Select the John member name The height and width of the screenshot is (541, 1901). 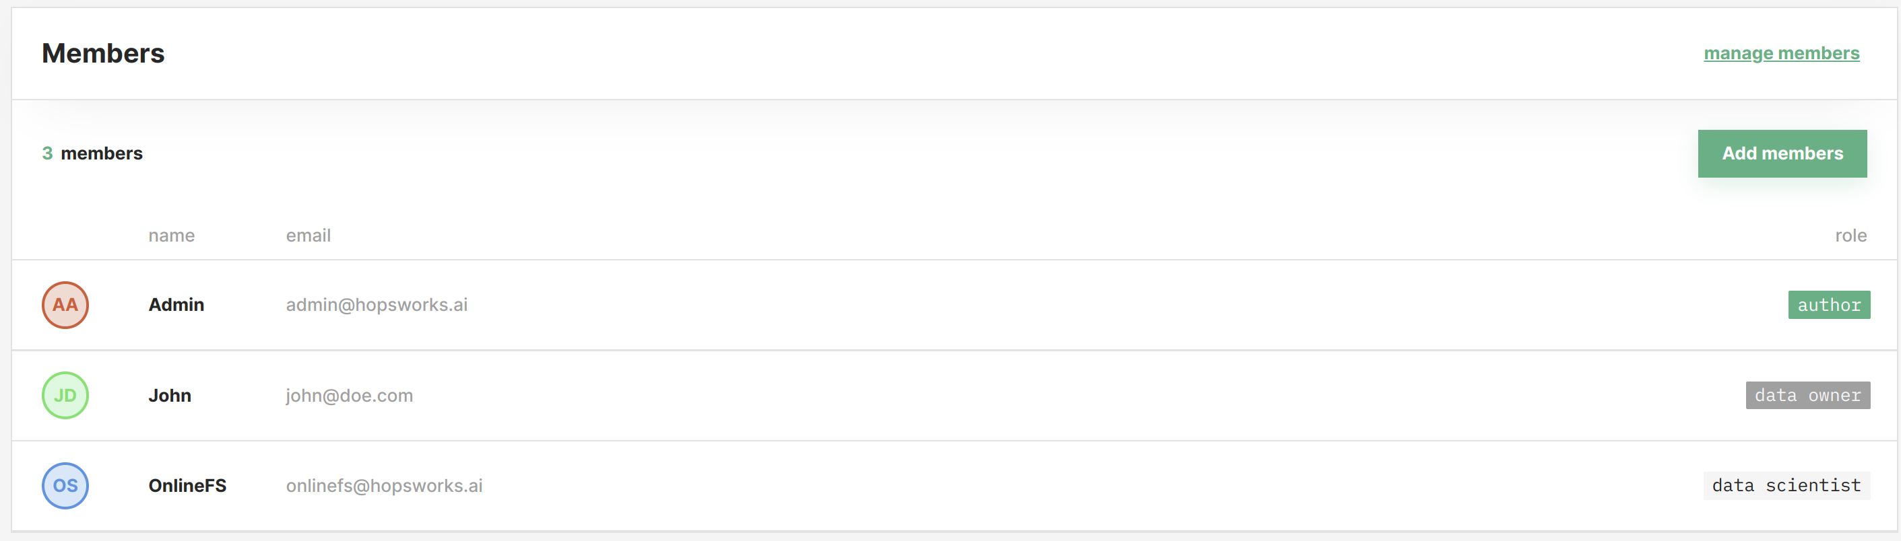[x=170, y=396]
